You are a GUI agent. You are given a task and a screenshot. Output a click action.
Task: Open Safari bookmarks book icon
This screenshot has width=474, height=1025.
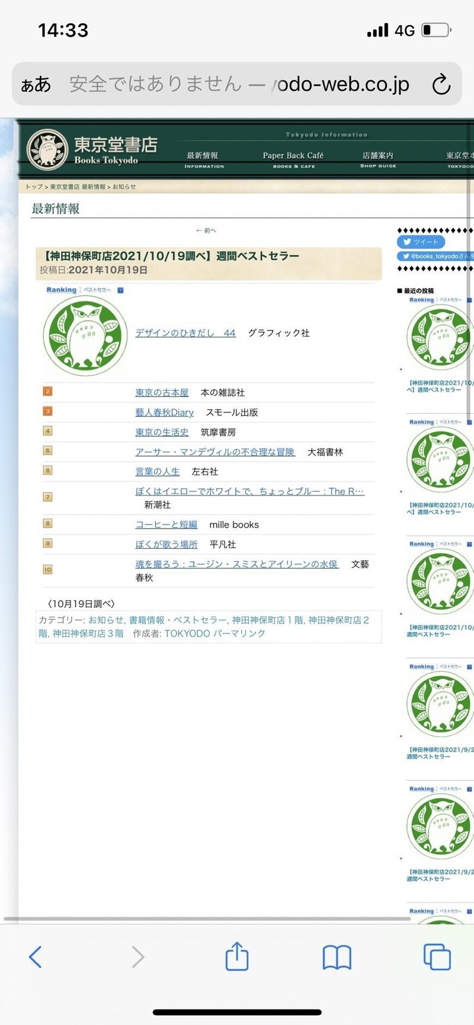(337, 957)
